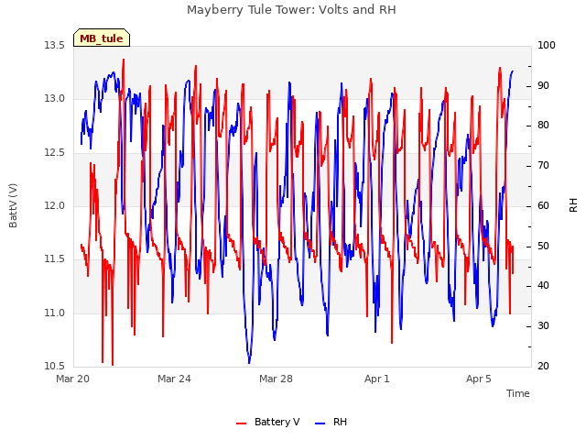Click the 100 right axis tick label

(547, 46)
